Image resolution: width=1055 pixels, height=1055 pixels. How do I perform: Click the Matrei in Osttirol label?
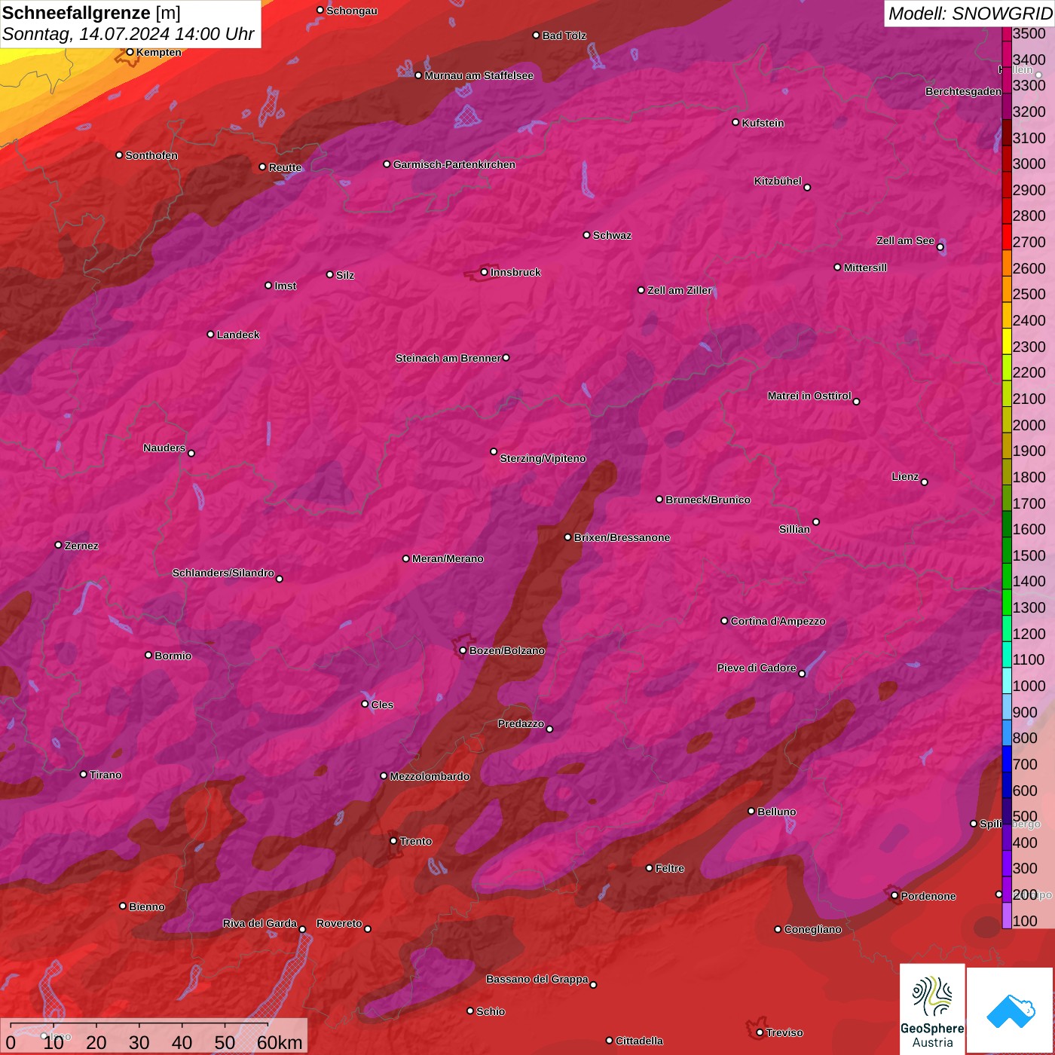pos(809,396)
